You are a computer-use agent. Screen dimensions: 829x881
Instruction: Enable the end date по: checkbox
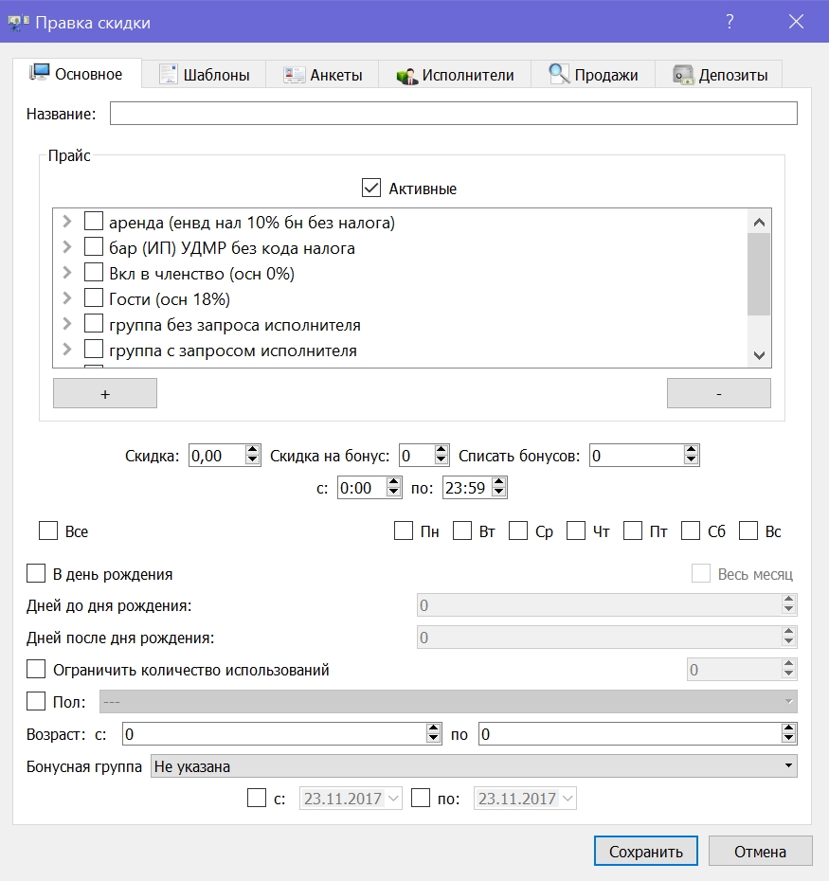421,798
